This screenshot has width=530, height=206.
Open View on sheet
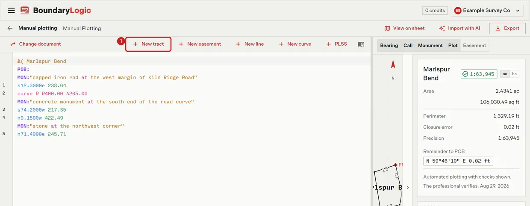[x=404, y=28]
